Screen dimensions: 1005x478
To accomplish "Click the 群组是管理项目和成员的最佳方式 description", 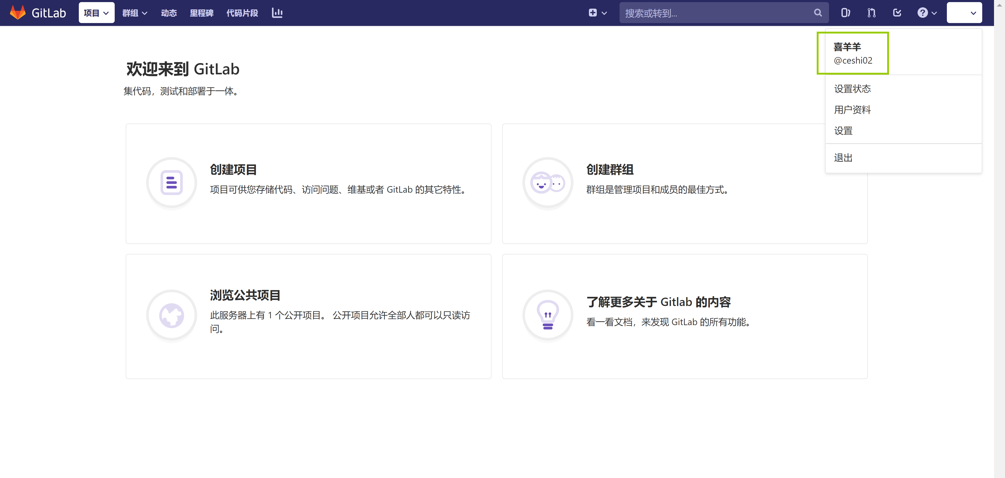I will point(658,190).
